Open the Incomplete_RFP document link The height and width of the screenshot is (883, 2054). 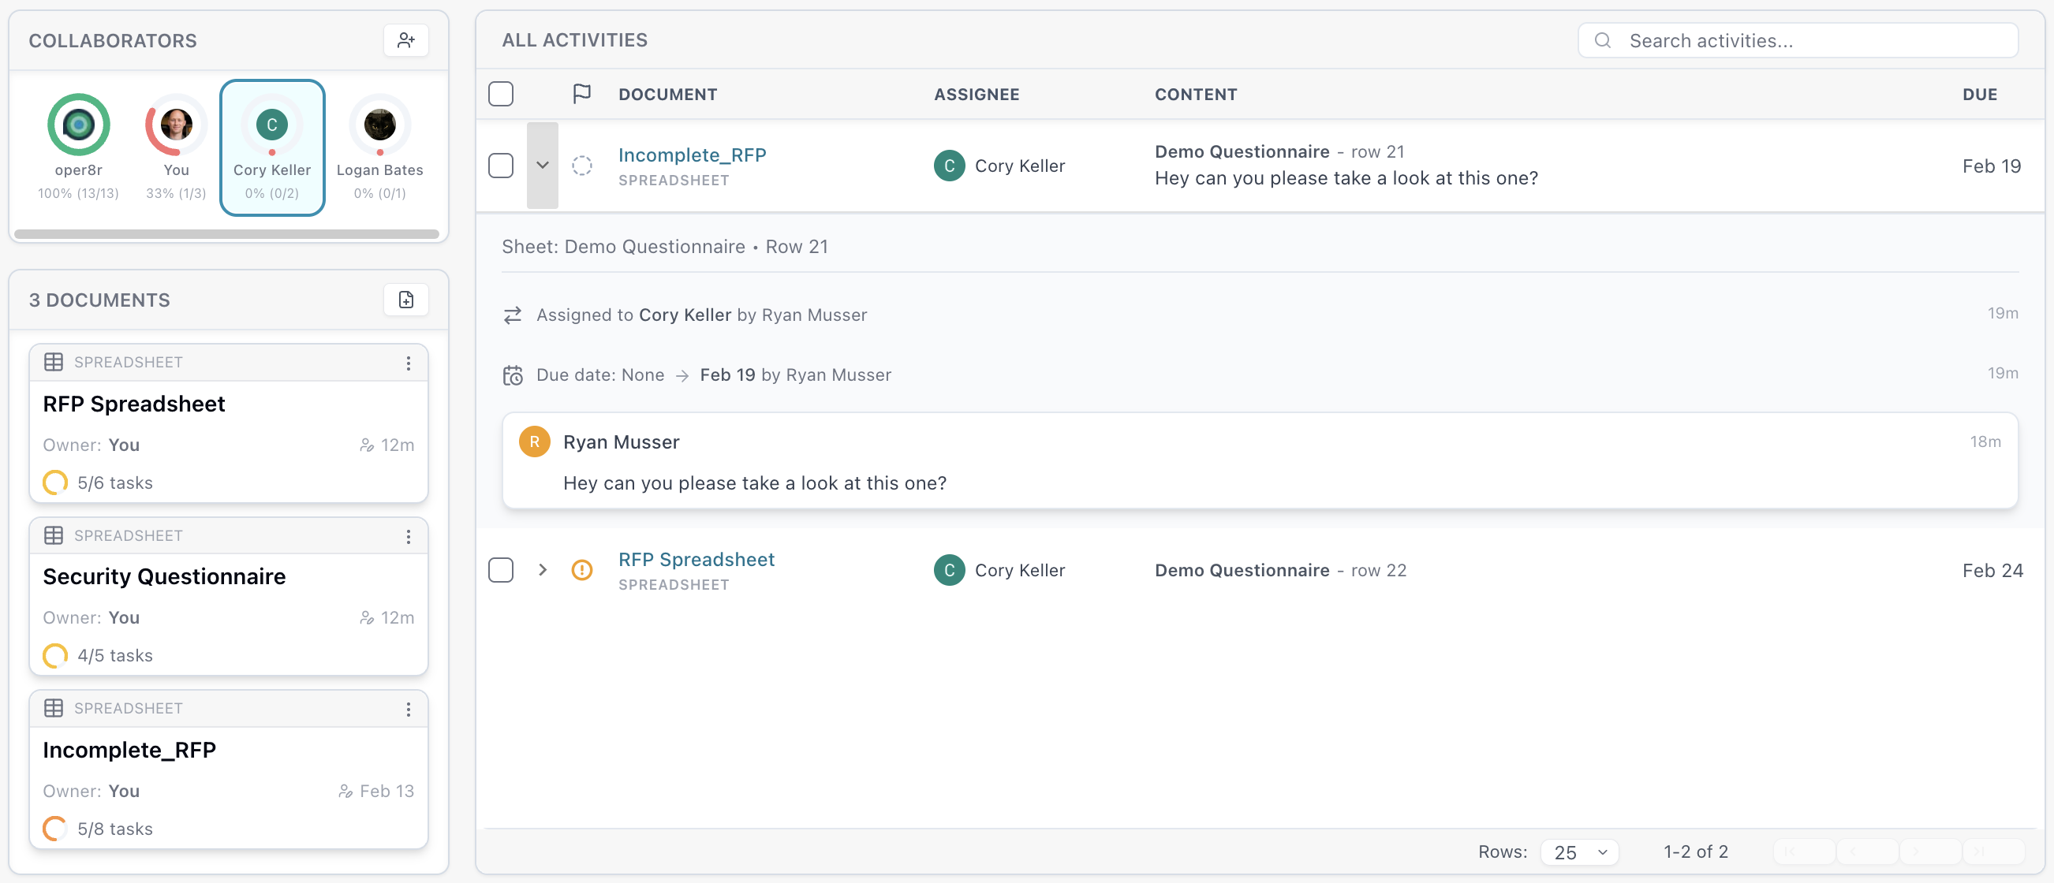coord(691,155)
